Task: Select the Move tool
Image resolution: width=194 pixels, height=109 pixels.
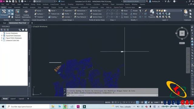Action: pos(124,11)
